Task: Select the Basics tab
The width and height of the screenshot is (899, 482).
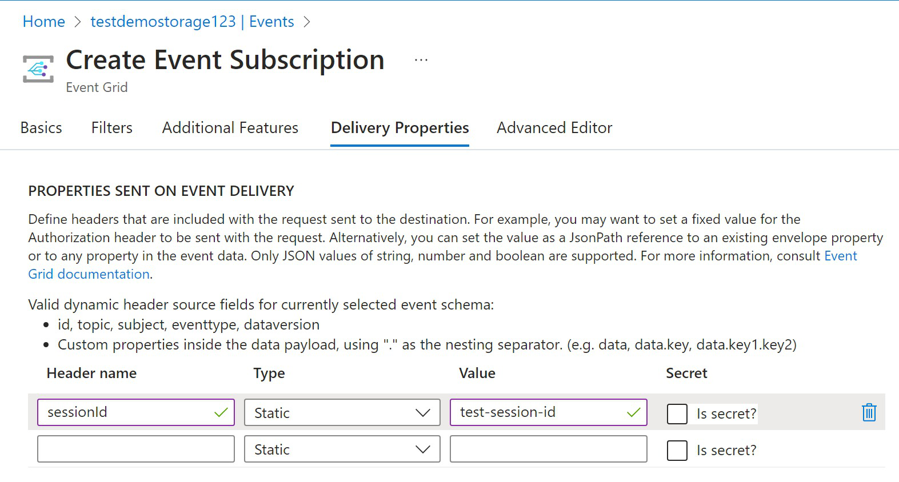Action: click(41, 127)
